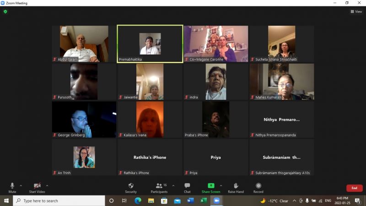This screenshot has height=206, width=366.
Task: Open Excel from the Windows taskbar
Action: pyautogui.click(x=204, y=201)
